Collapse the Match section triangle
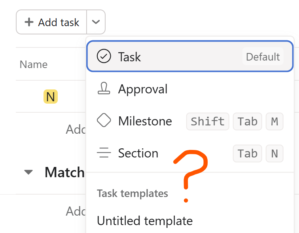Screen dimensions: 299x233 [28, 172]
